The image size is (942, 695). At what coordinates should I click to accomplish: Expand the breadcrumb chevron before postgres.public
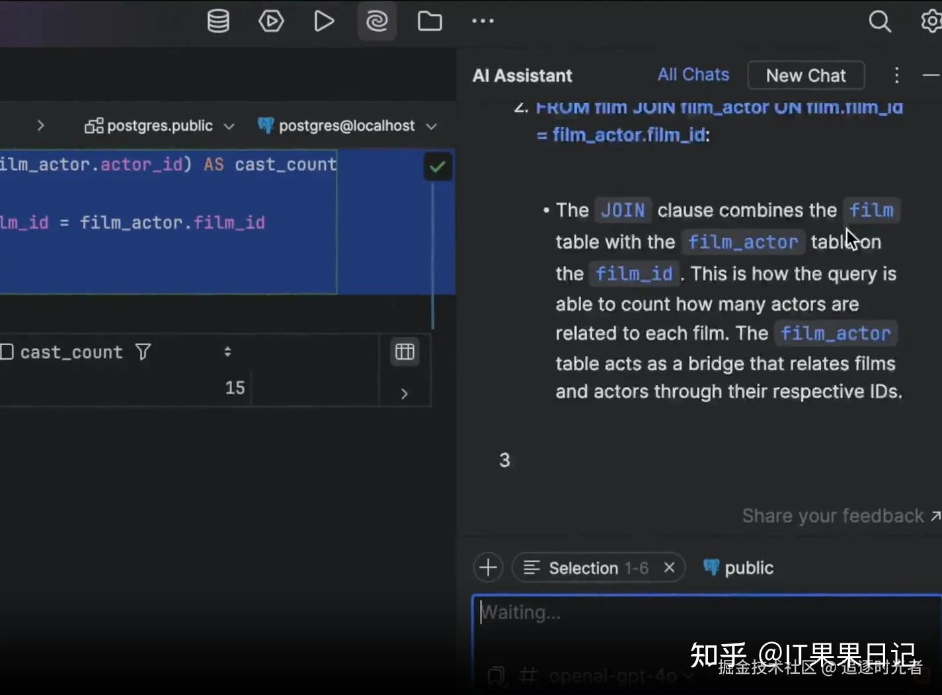(x=40, y=126)
